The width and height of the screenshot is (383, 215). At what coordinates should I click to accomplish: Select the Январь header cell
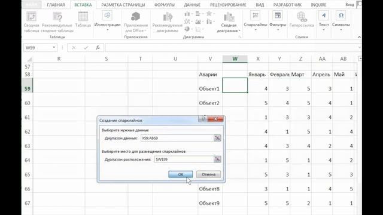pyautogui.click(x=258, y=74)
